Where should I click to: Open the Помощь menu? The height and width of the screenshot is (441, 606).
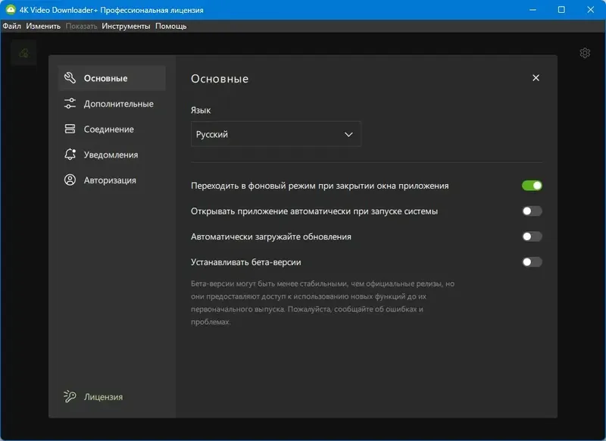click(170, 25)
